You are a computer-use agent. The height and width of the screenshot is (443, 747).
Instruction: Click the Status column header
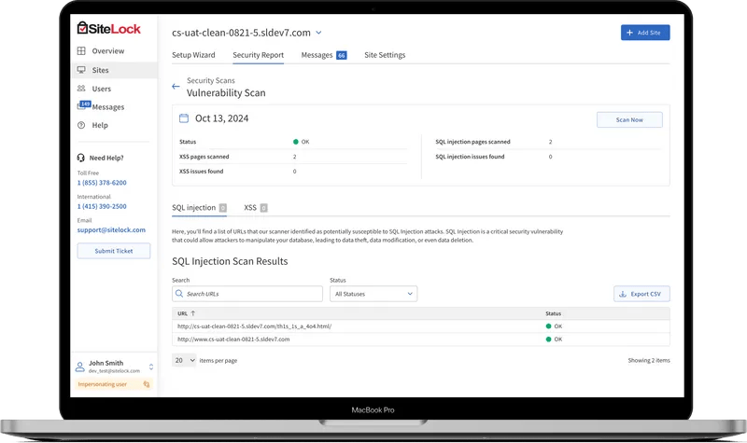click(553, 313)
